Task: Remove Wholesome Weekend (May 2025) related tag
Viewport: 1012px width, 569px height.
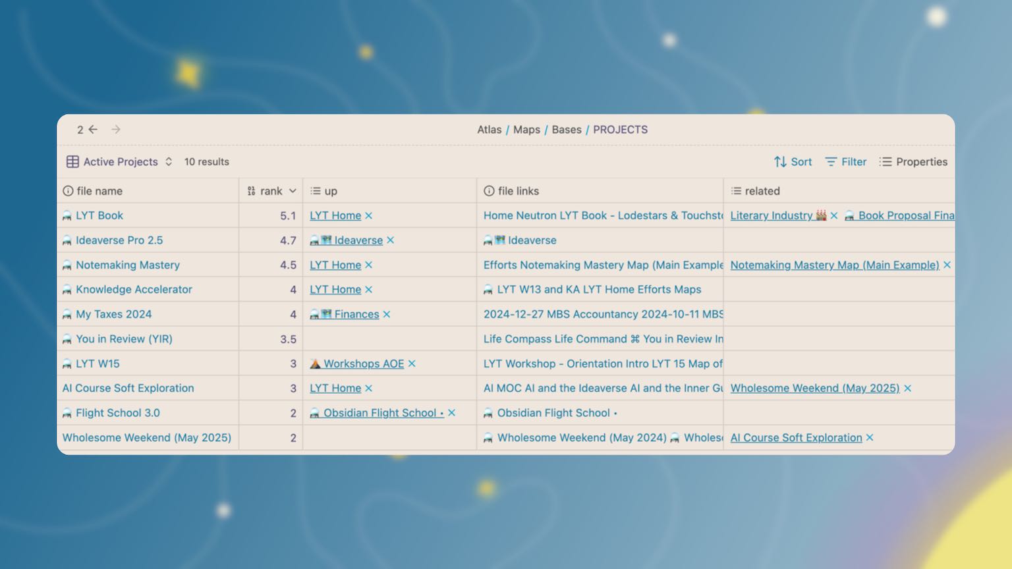Action: click(x=908, y=388)
